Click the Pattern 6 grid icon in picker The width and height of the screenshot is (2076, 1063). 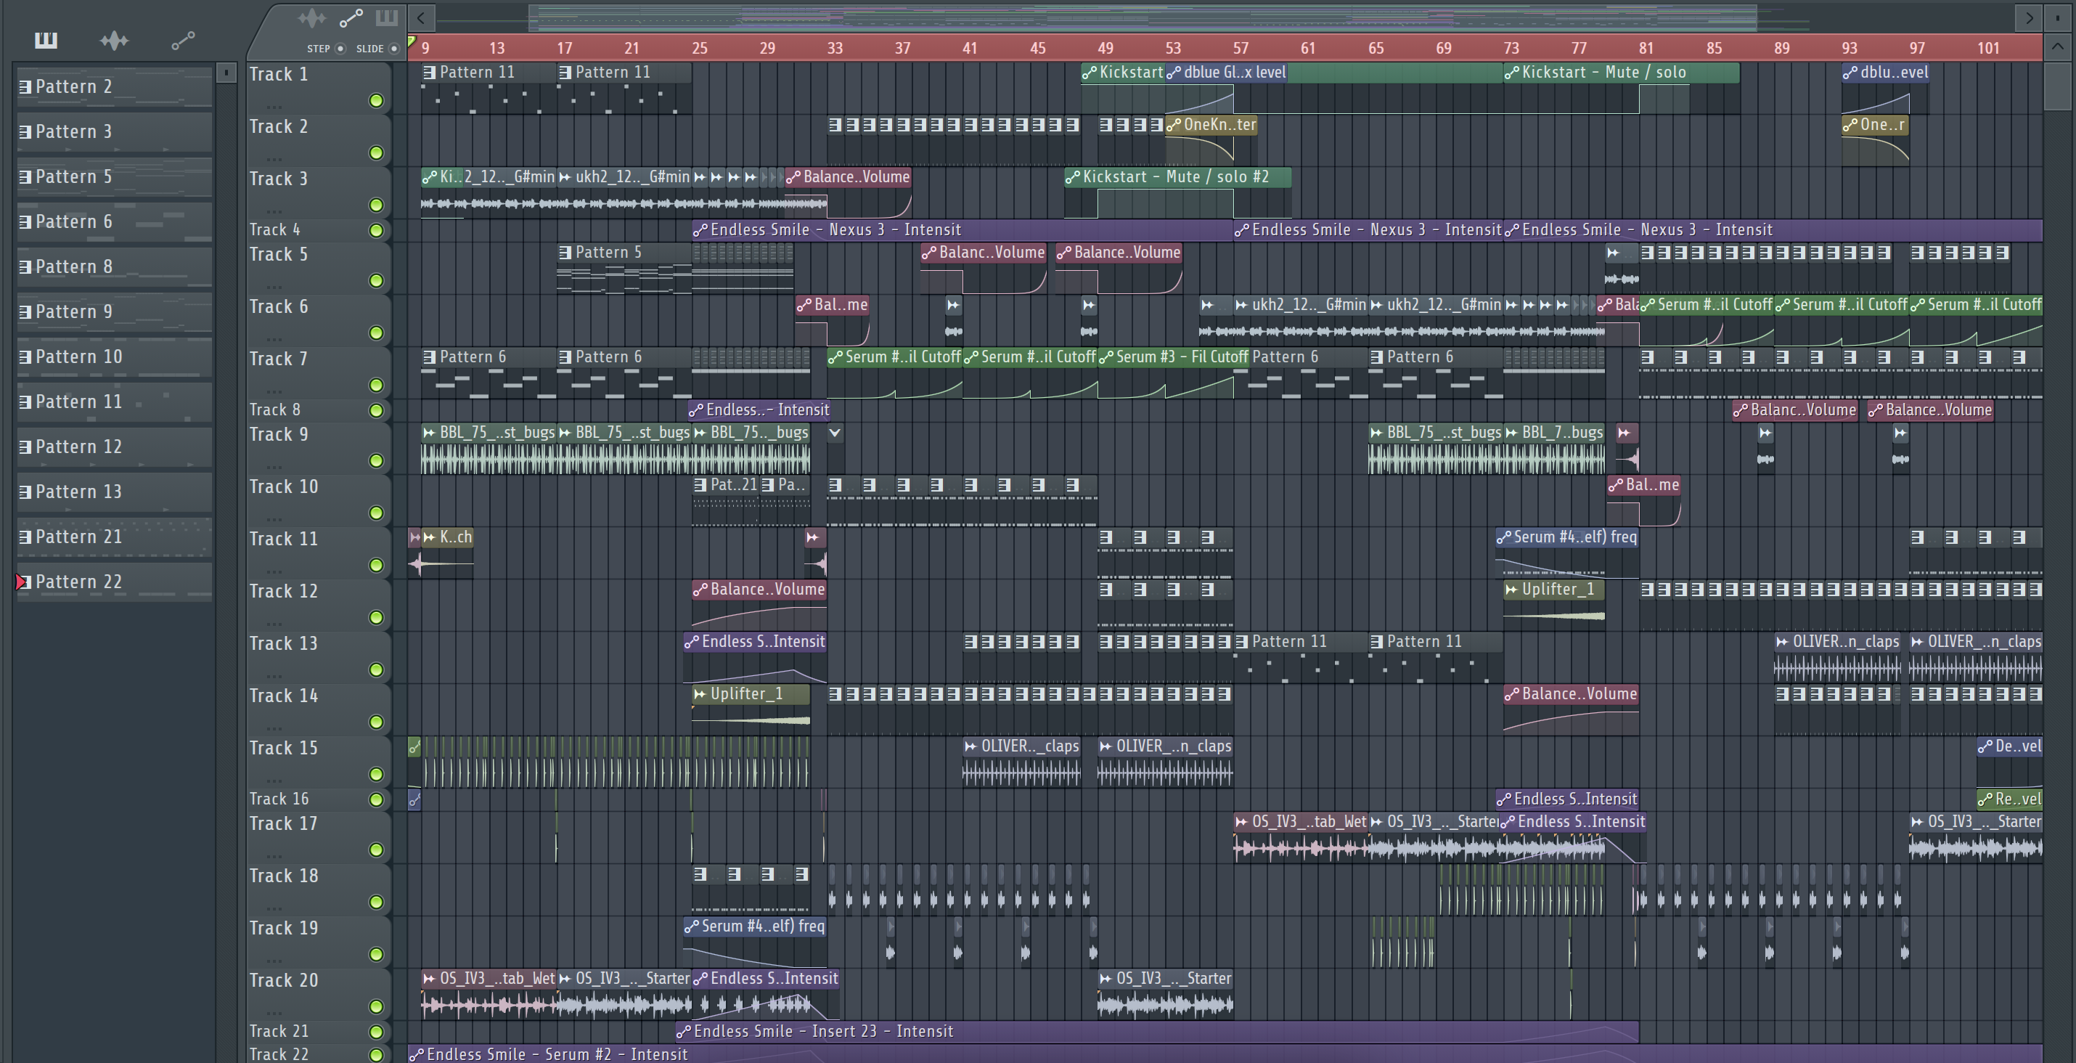tap(25, 221)
